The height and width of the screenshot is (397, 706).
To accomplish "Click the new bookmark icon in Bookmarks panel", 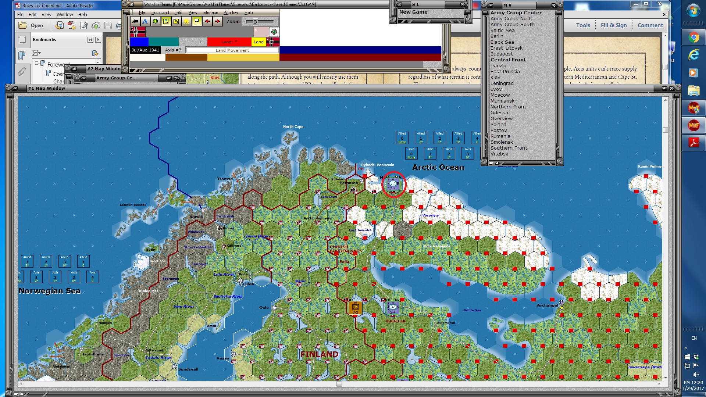I will pos(95,53).
